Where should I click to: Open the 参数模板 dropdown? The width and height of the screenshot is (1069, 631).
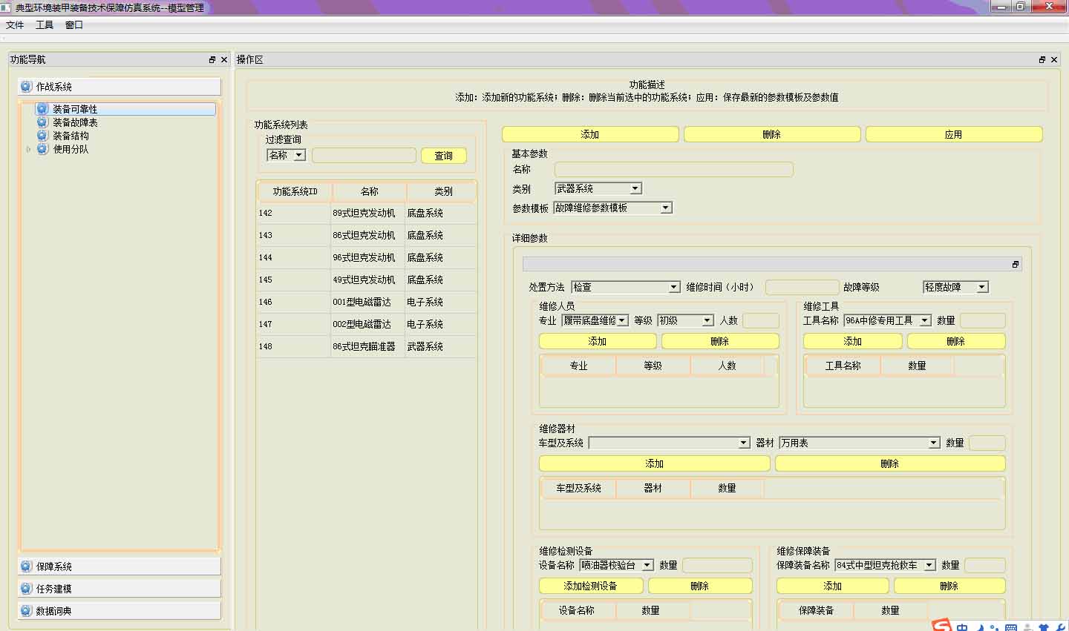666,208
